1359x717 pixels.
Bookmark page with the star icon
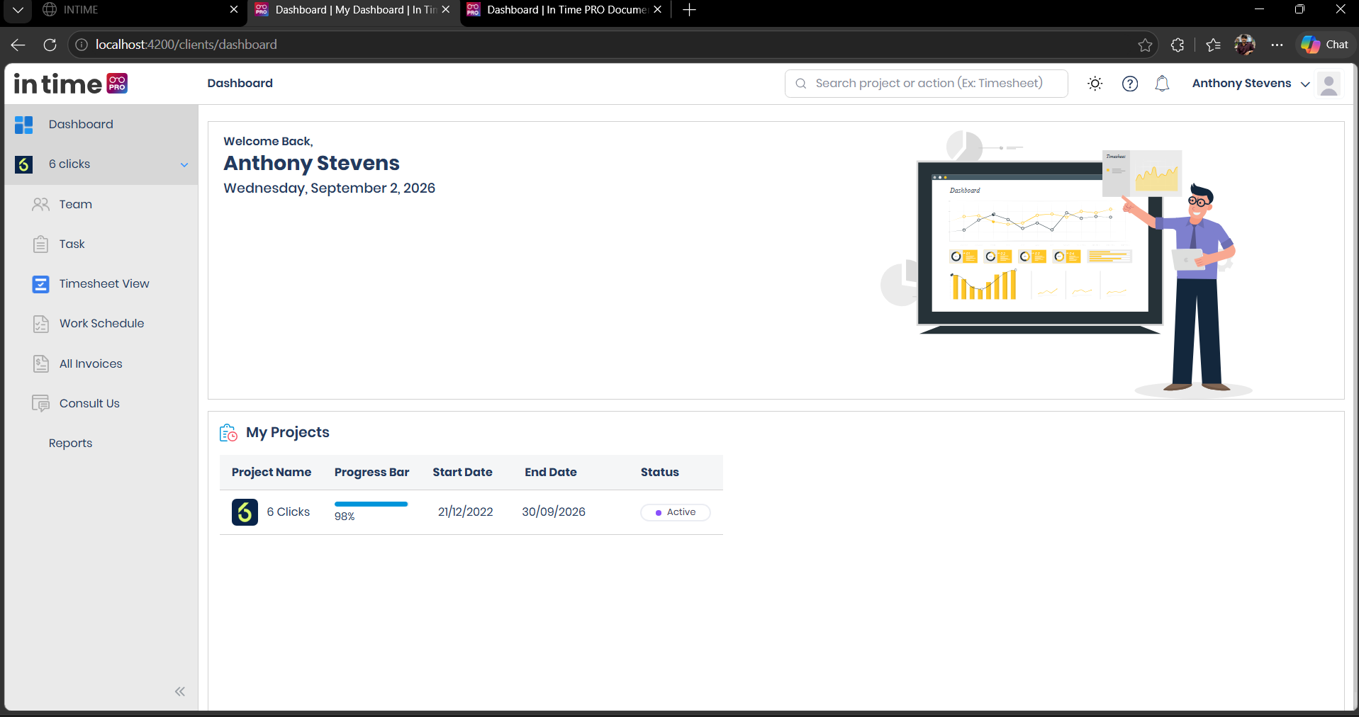pyautogui.click(x=1145, y=45)
